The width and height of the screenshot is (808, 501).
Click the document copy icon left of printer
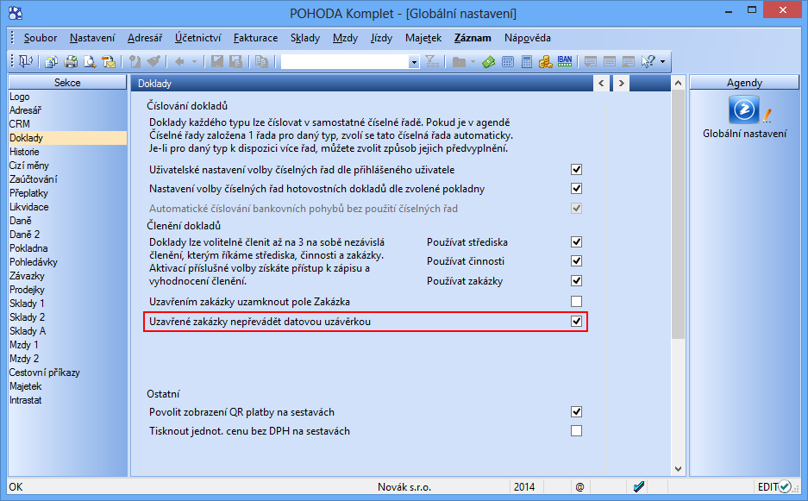tap(51, 62)
